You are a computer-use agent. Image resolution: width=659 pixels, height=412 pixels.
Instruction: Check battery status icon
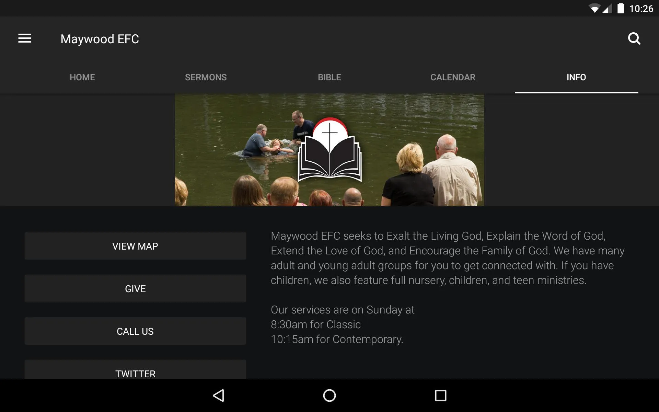pos(622,9)
